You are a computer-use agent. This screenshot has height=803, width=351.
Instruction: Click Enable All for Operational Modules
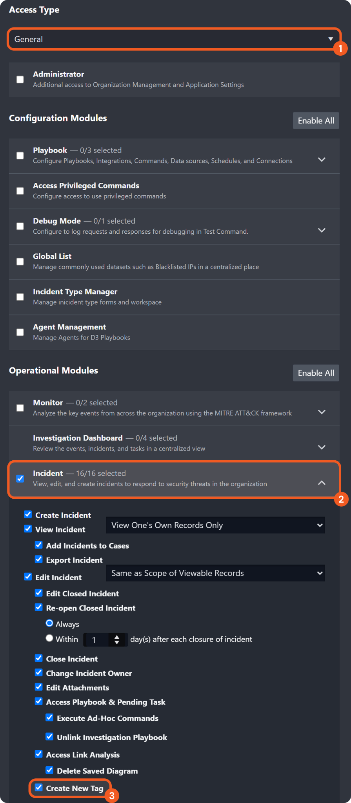click(x=316, y=373)
